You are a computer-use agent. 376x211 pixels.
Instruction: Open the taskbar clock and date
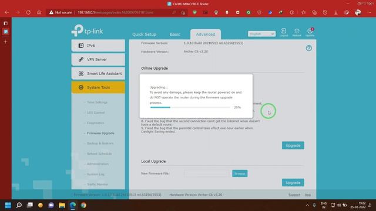[x=358, y=205]
